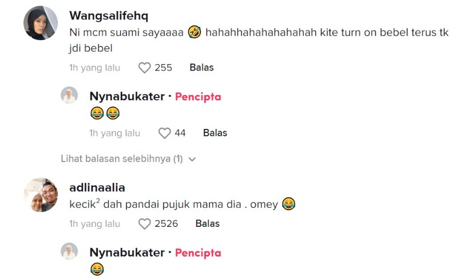Open the adlinaalia username link
The height and width of the screenshot is (279, 462).
coord(97,187)
